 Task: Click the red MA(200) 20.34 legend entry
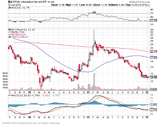(x=17, y=35)
